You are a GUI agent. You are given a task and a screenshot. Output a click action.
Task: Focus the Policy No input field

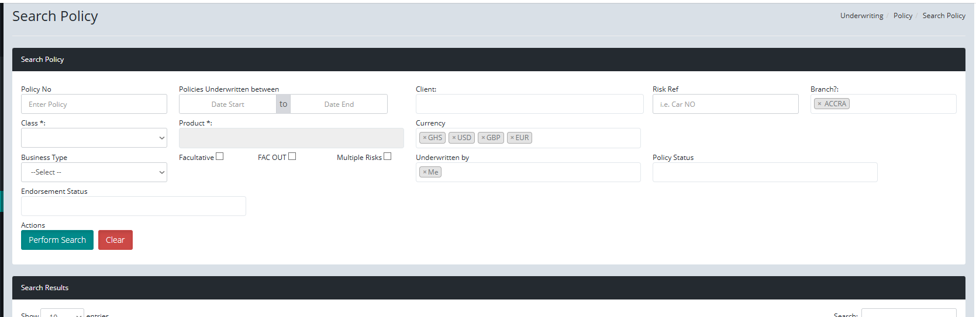click(x=94, y=104)
